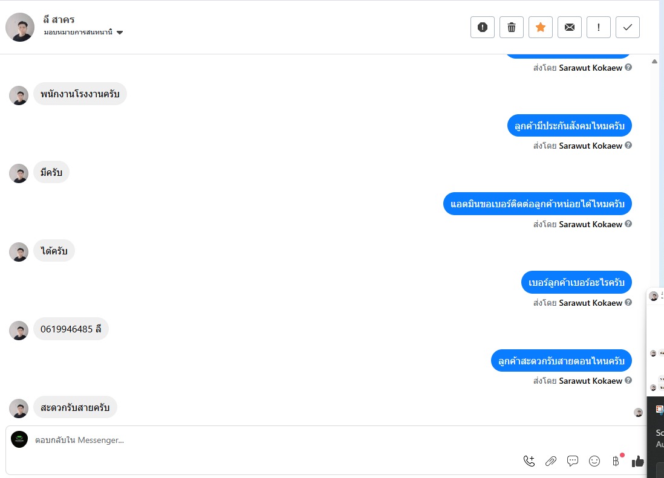Viewport: 664px width, 478px height.
Task: Click the ลี สาคร contact name
Action: (59, 20)
